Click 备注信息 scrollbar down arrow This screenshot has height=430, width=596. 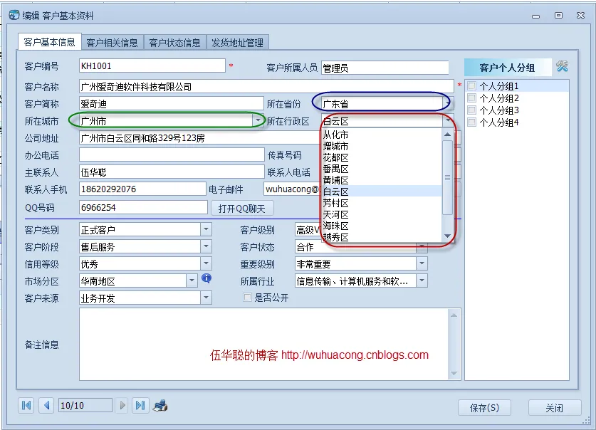(x=454, y=373)
